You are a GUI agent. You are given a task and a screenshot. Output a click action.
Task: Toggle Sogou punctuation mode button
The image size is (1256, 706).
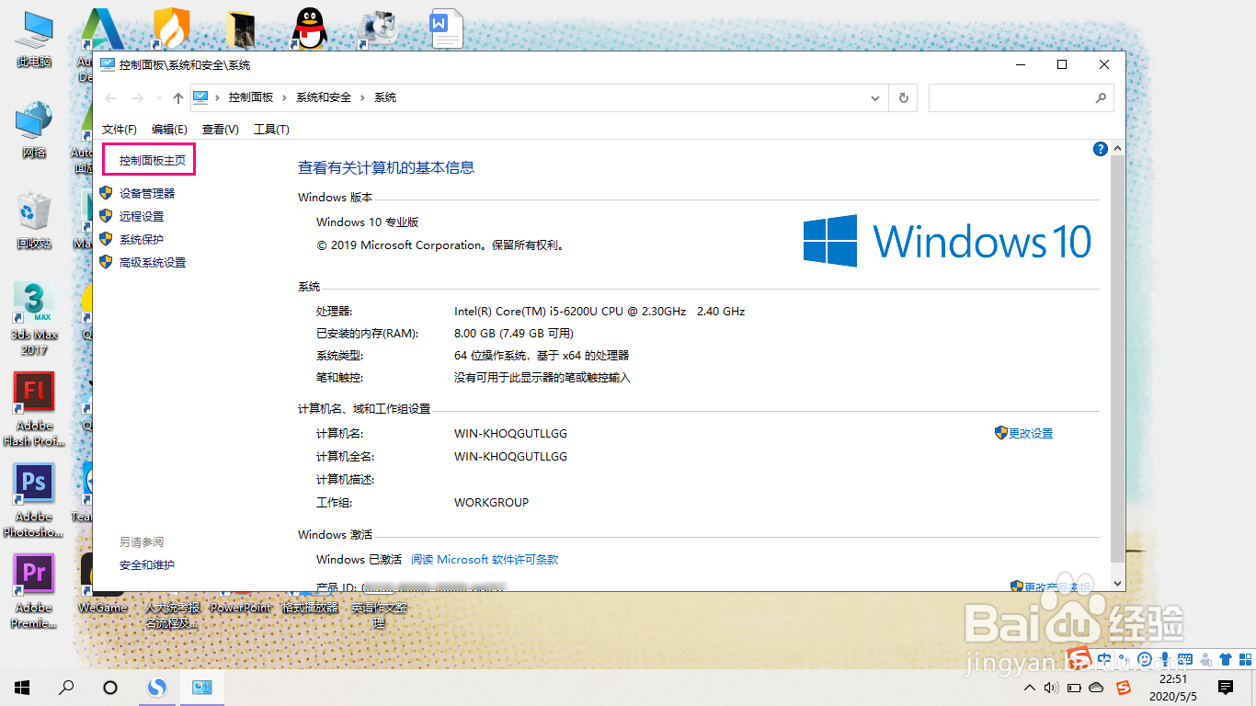pyautogui.click(x=1125, y=659)
